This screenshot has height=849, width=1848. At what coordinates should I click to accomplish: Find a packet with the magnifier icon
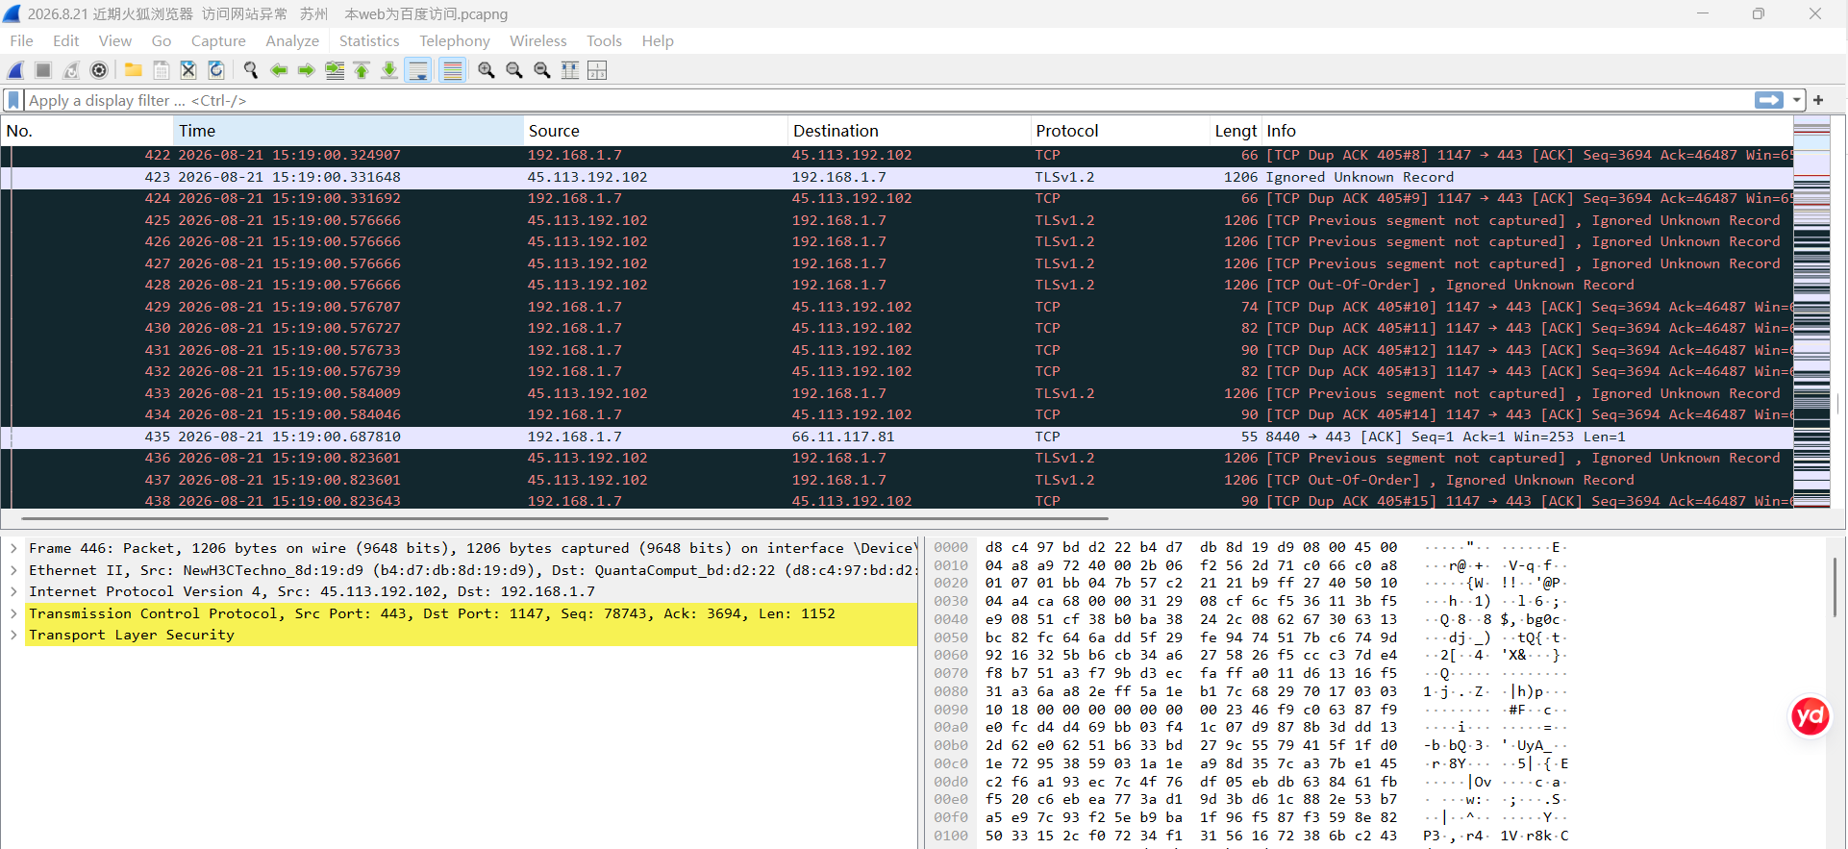pos(251,70)
